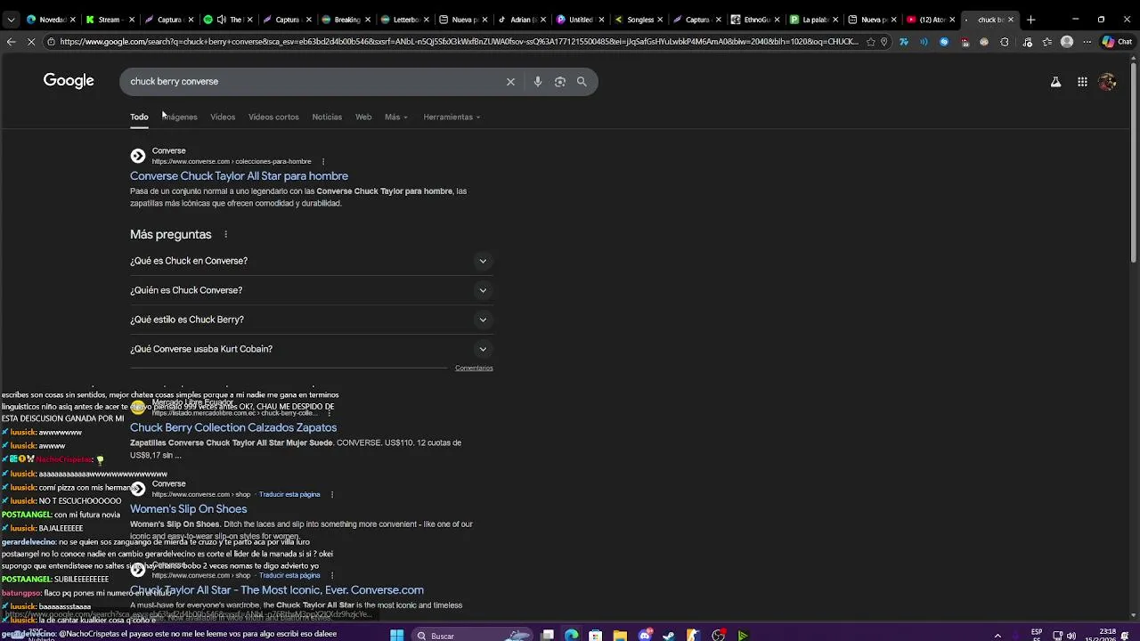Open more options for Más preguntas

tap(225, 234)
